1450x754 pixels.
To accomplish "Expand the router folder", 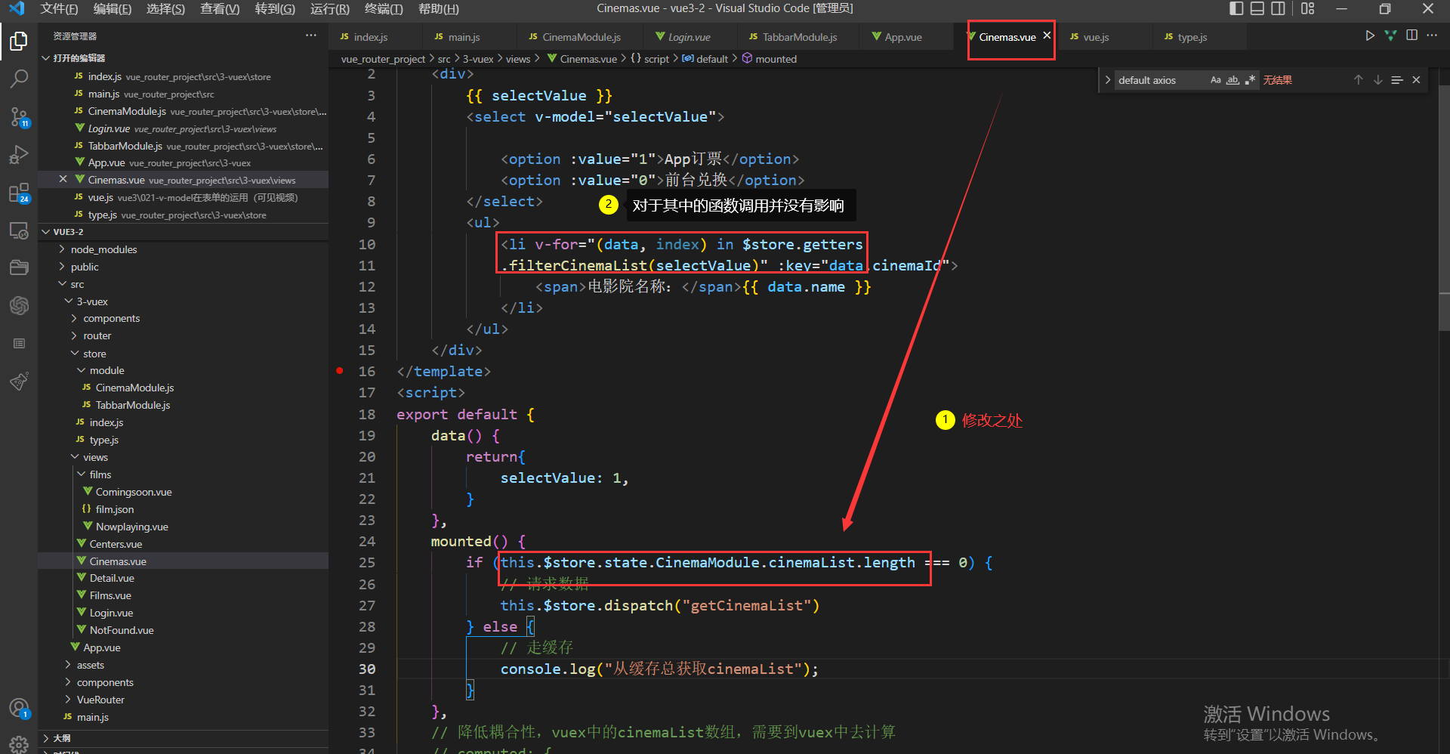I will [97, 335].
